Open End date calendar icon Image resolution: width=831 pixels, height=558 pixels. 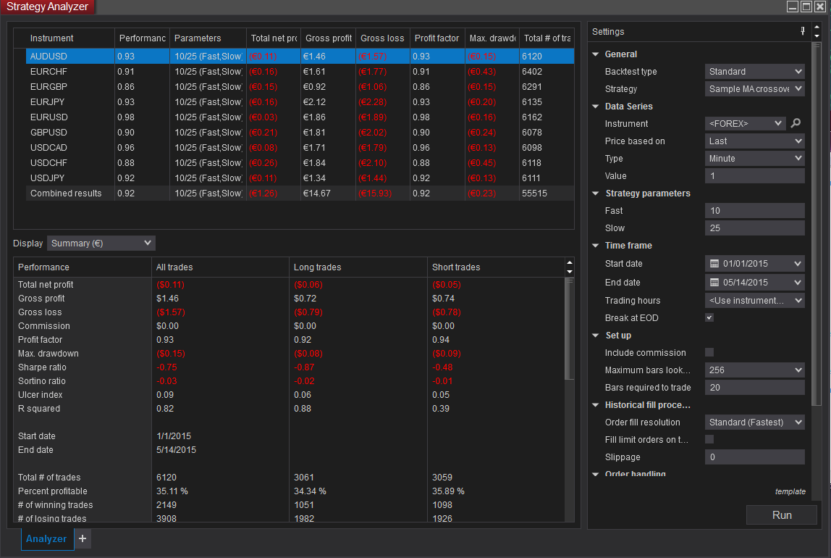coord(714,282)
